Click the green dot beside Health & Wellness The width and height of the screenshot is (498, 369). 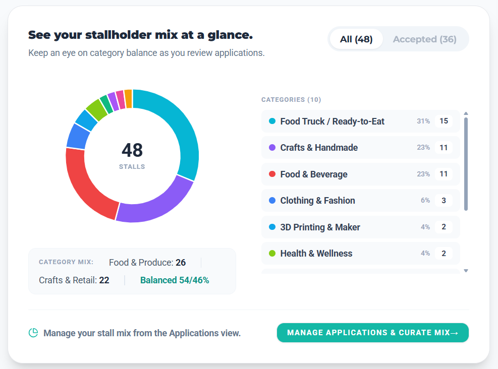point(272,253)
